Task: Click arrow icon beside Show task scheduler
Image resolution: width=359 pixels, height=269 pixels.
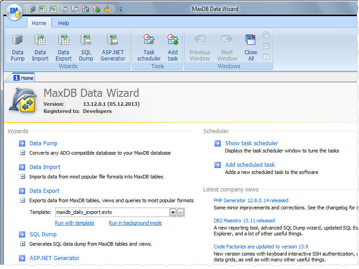Action: [x=218, y=143]
